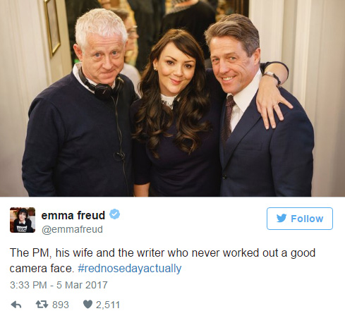Click the tweet text about the PM
This screenshot has width=345, height=311.
tap(162, 260)
